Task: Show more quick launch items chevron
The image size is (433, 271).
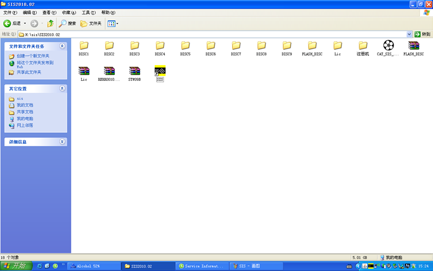Action: click(x=63, y=264)
